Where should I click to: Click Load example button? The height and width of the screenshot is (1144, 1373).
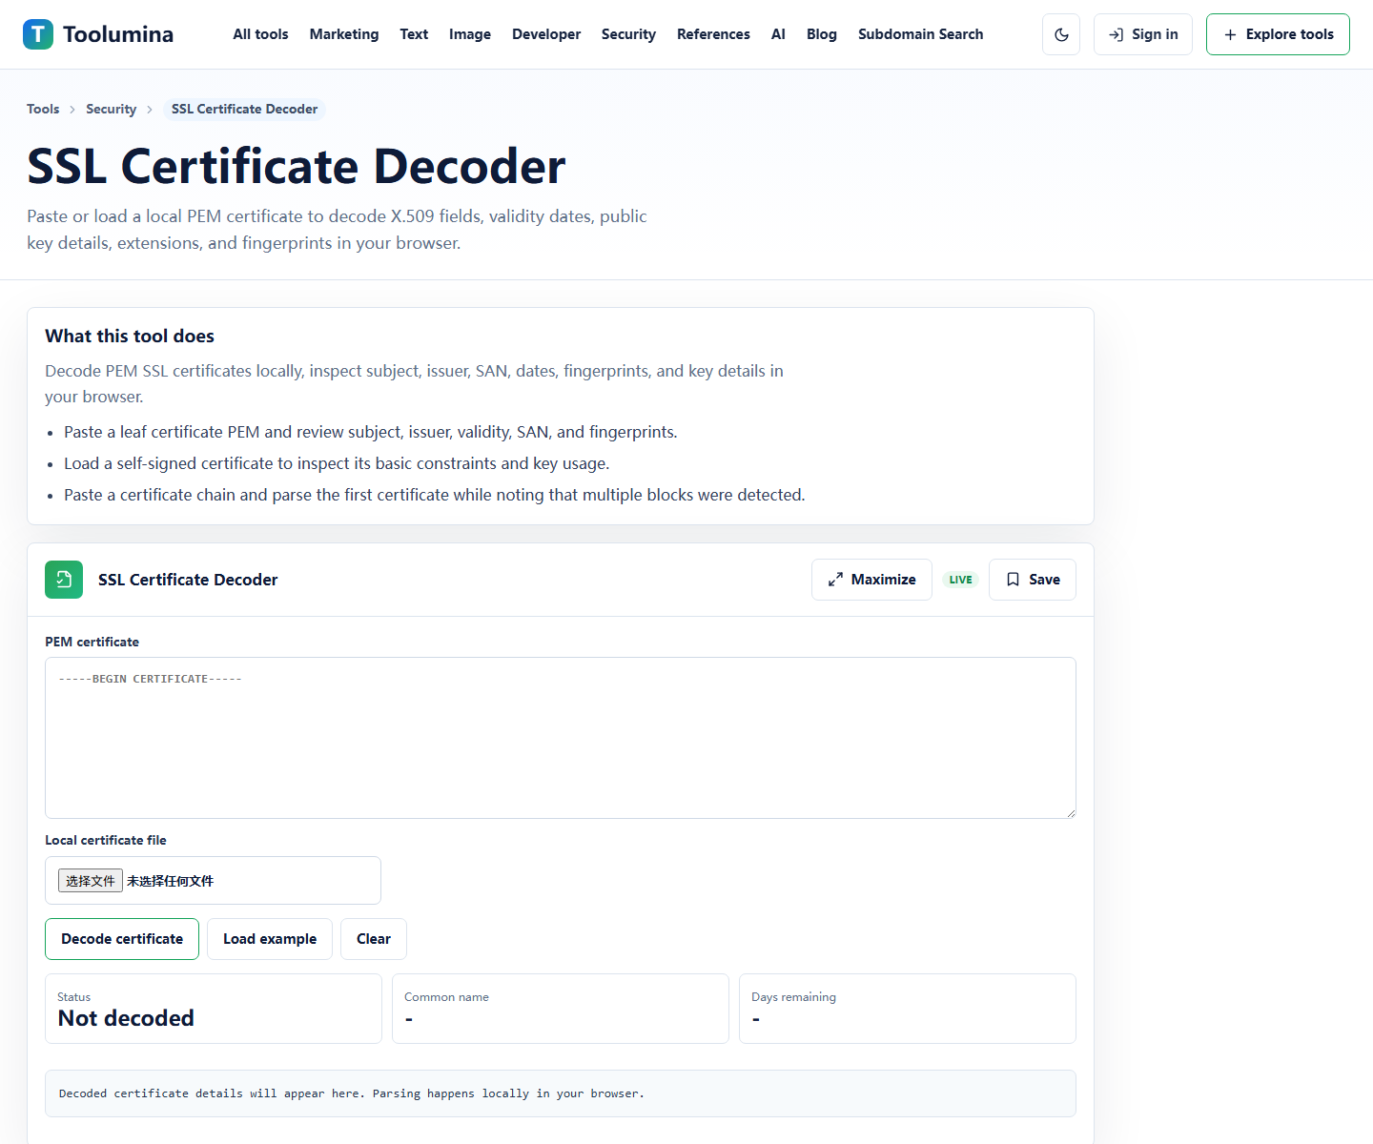click(x=270, y=939)
